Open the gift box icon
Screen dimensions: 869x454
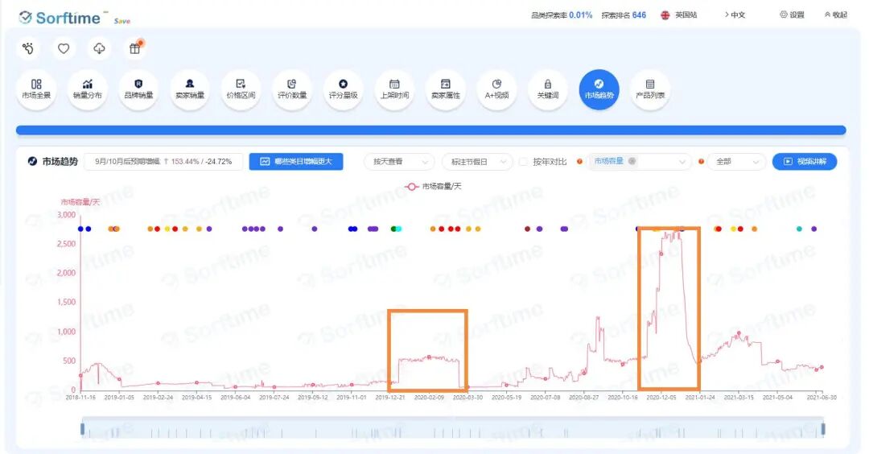click(134, 49)
